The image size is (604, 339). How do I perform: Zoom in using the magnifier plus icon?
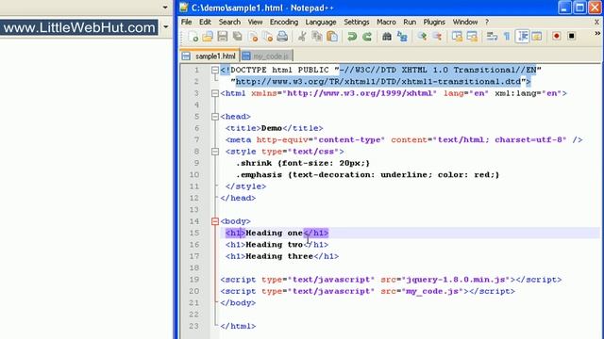422,37
